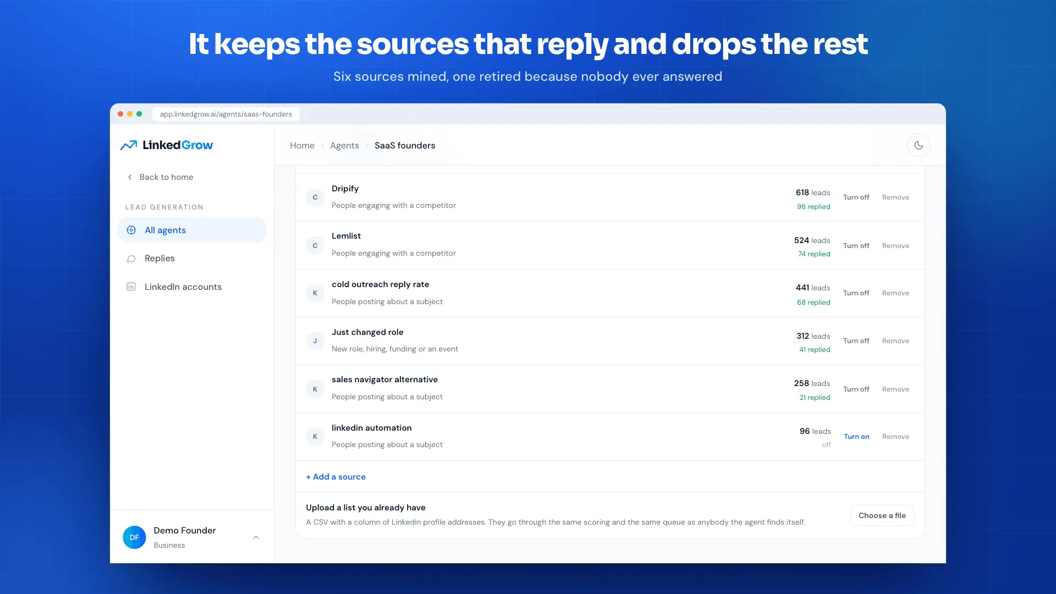Turn off cold outreach reply rate source

point(856,293)
